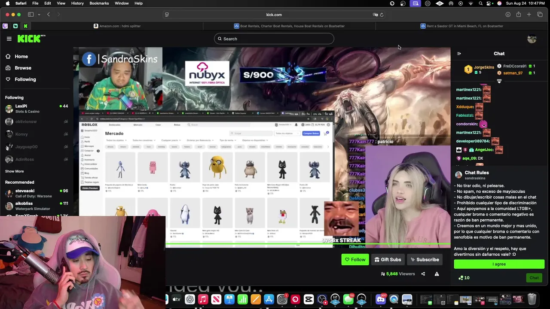Open the pinned Twitch tab
This screenshot has height=309, width=550.
click(5, 26)
